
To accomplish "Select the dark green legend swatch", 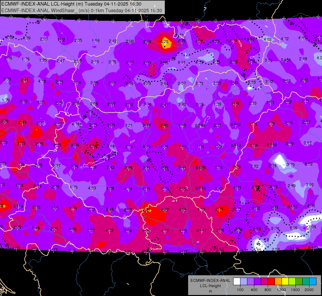I will point(299,282).
